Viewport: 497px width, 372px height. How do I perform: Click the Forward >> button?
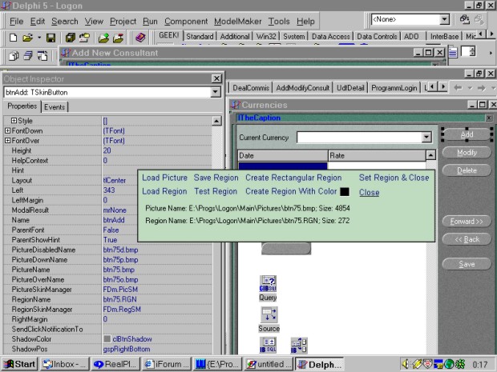pos(467,222)
